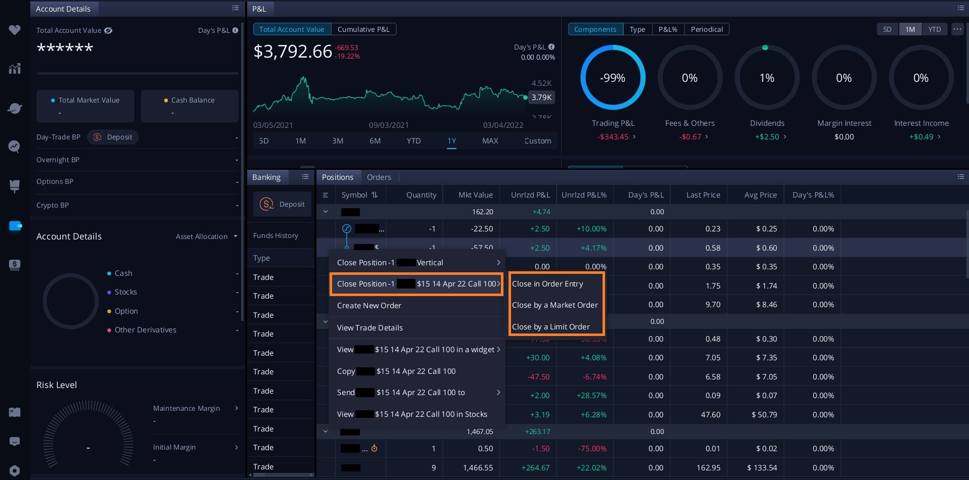Switch breakdown period to 5D
Image resolution: width=969 pixels, height=480 pixels.
coord(887,29)
